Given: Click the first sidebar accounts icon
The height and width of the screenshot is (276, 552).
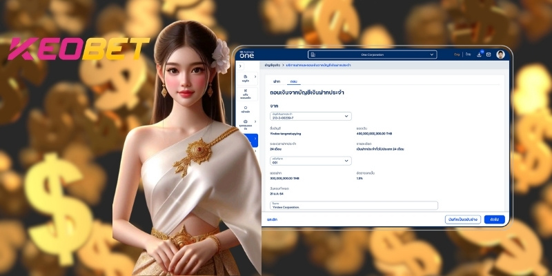Looking at the screenshot, I should (x=246, y=78).
